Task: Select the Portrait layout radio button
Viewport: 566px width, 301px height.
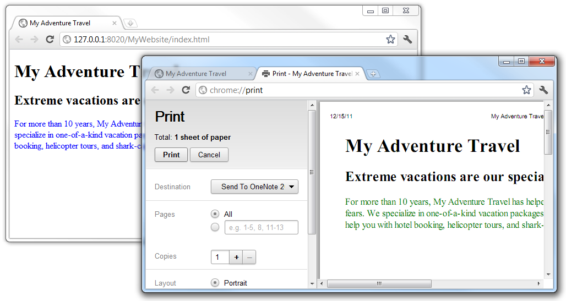Action: click(x=215, y=283)
